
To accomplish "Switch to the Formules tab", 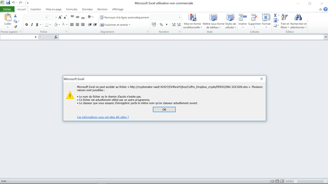I will 72,9.
